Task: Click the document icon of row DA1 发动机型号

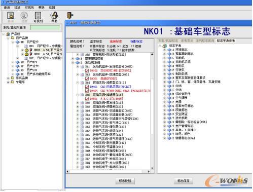Action: point(82,67)
